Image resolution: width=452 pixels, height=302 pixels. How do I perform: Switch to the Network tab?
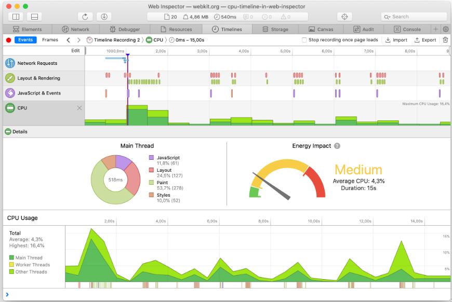[75, 29]
